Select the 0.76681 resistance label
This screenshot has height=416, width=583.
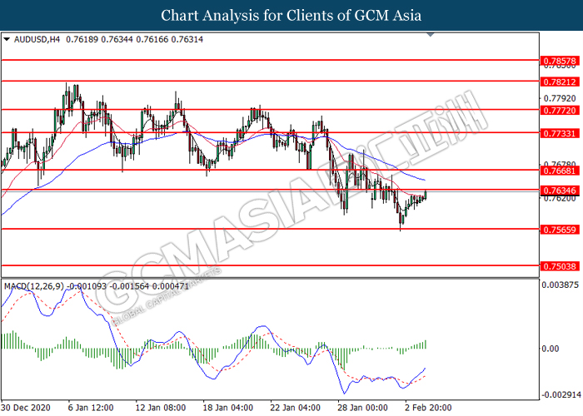560,171
